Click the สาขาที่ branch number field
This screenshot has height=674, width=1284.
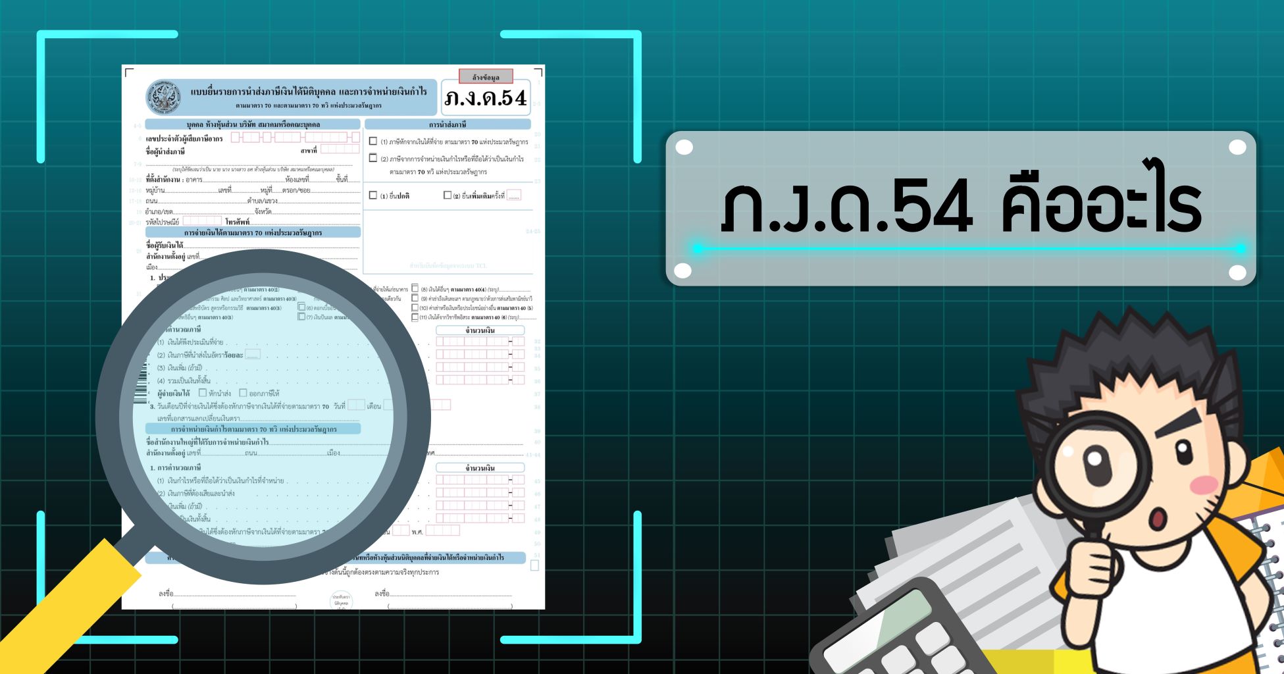point(339,150)
